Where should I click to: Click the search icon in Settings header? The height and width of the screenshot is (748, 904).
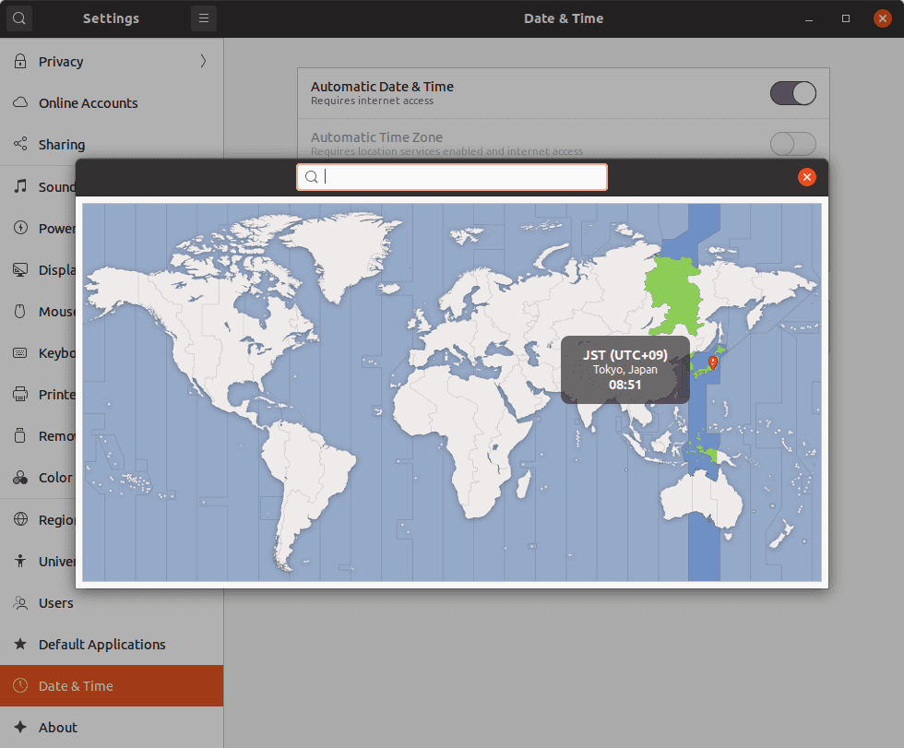pyautogui.click(x=18, y=18)
